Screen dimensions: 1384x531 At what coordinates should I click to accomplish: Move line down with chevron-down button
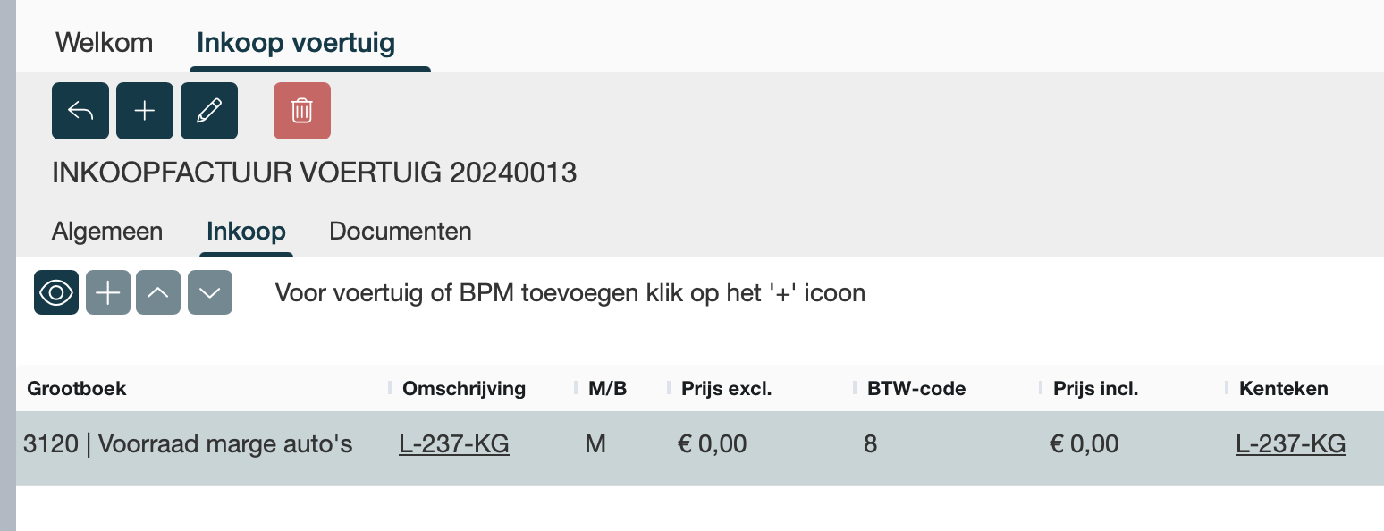click(x=210, y=292)
